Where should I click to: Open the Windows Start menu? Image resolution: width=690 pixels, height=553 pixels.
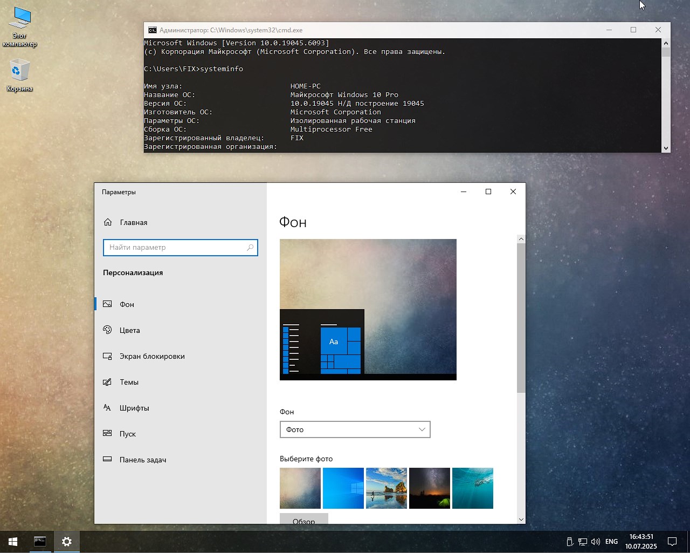[x=13, y=542]
